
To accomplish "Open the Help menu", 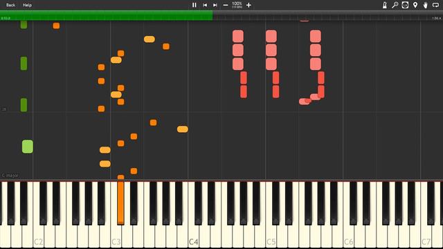I will coord(27,5).
